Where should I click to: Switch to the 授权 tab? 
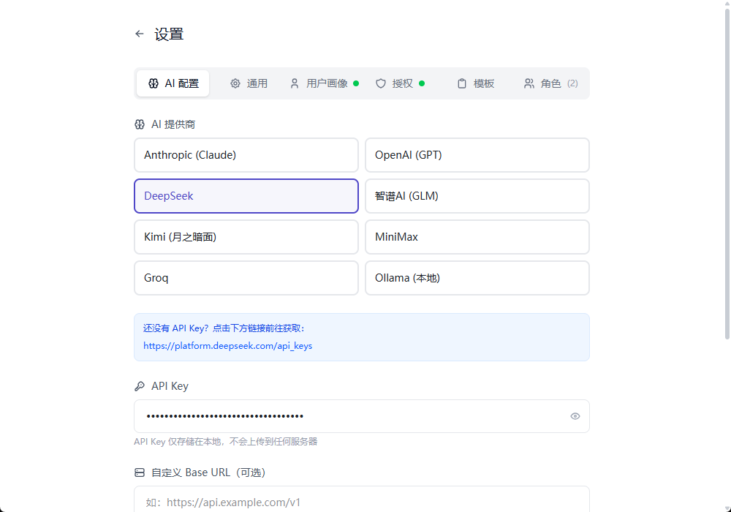point(401,83)
